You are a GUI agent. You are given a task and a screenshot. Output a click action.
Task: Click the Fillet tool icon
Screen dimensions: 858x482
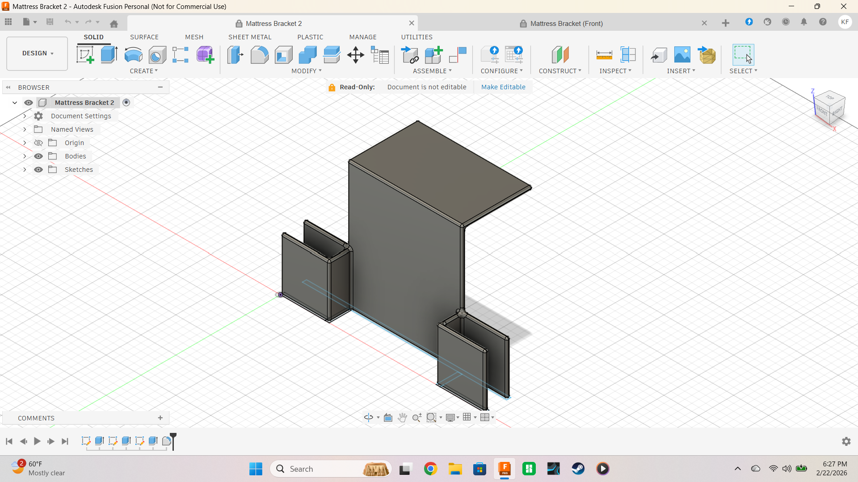pos(259,55)
